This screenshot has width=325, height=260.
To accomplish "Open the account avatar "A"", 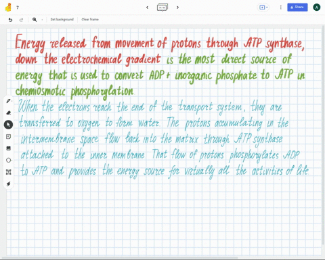I will 317,7.
